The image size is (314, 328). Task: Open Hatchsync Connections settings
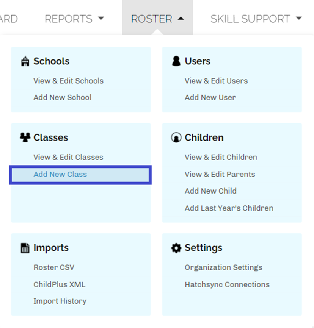point(227,284)
